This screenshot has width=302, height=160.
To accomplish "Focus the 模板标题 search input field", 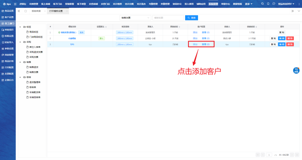I will (x=168, y=18).
